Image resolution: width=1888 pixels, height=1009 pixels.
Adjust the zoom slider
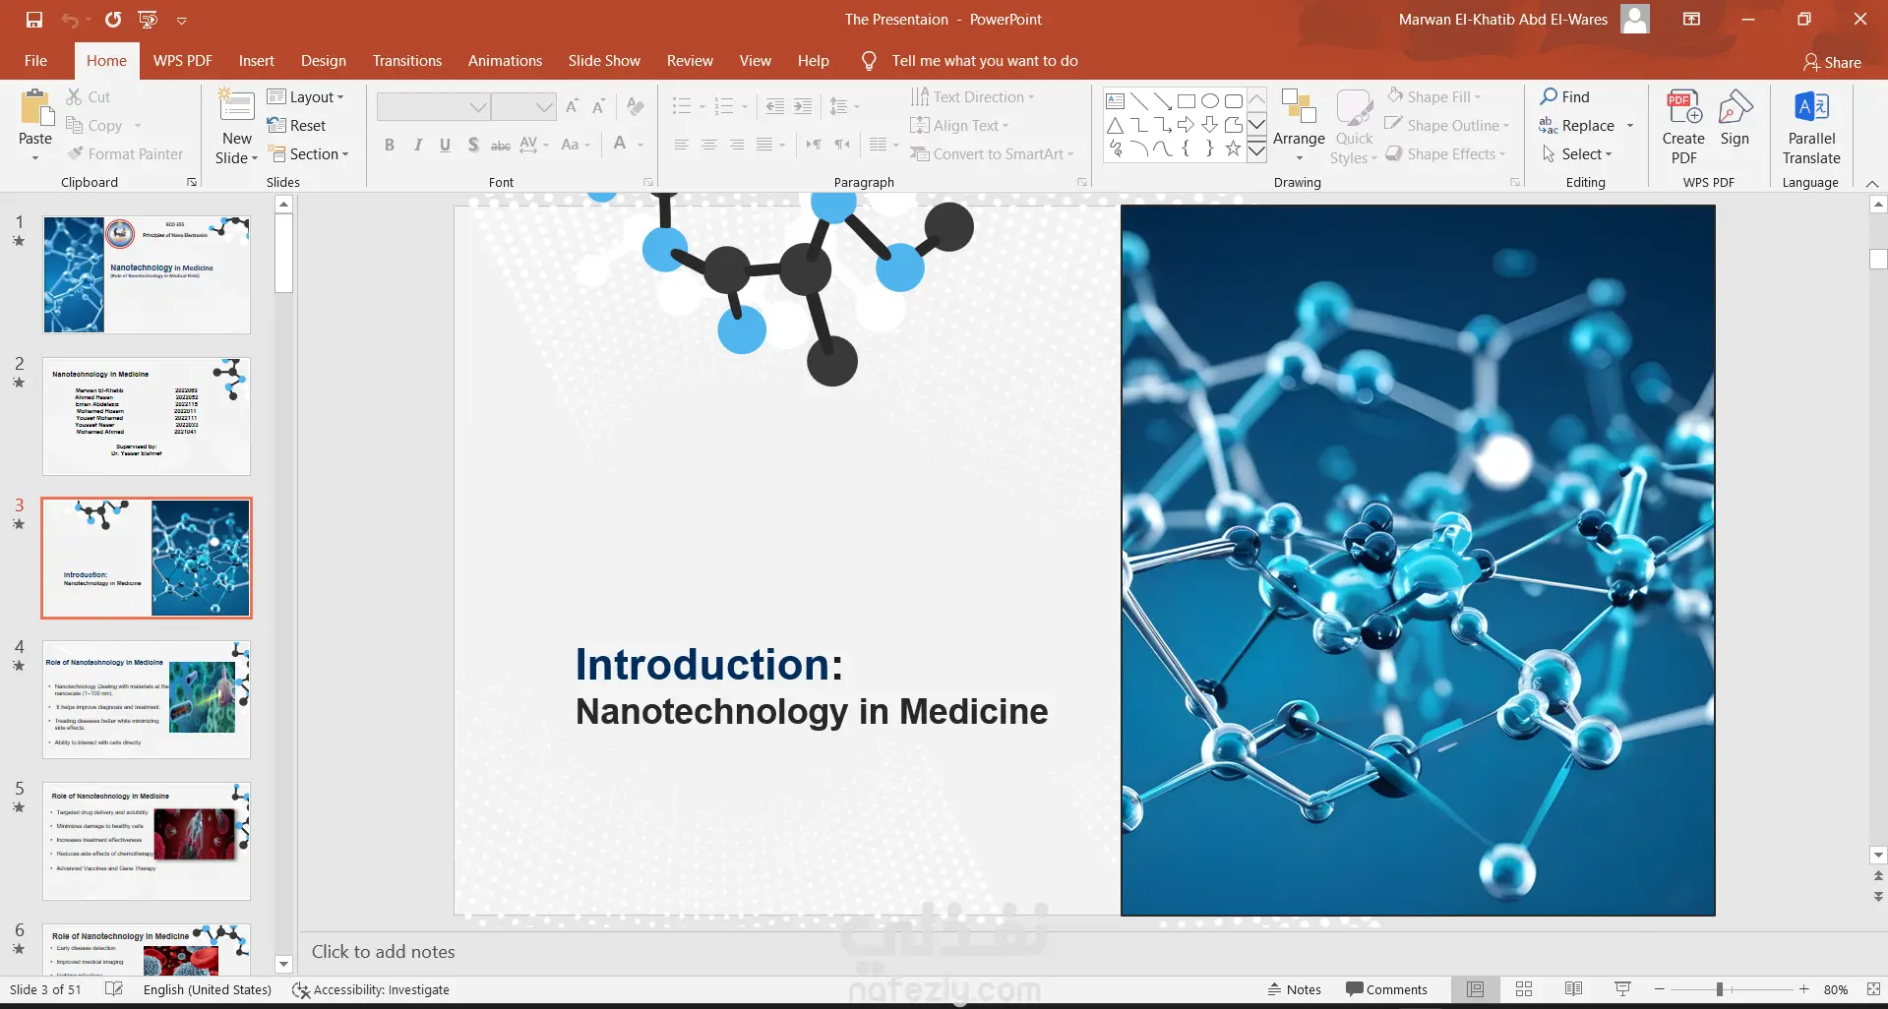[1720, 989]
